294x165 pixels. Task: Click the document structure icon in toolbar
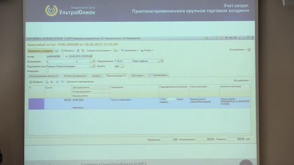click(x=83, y=50)
